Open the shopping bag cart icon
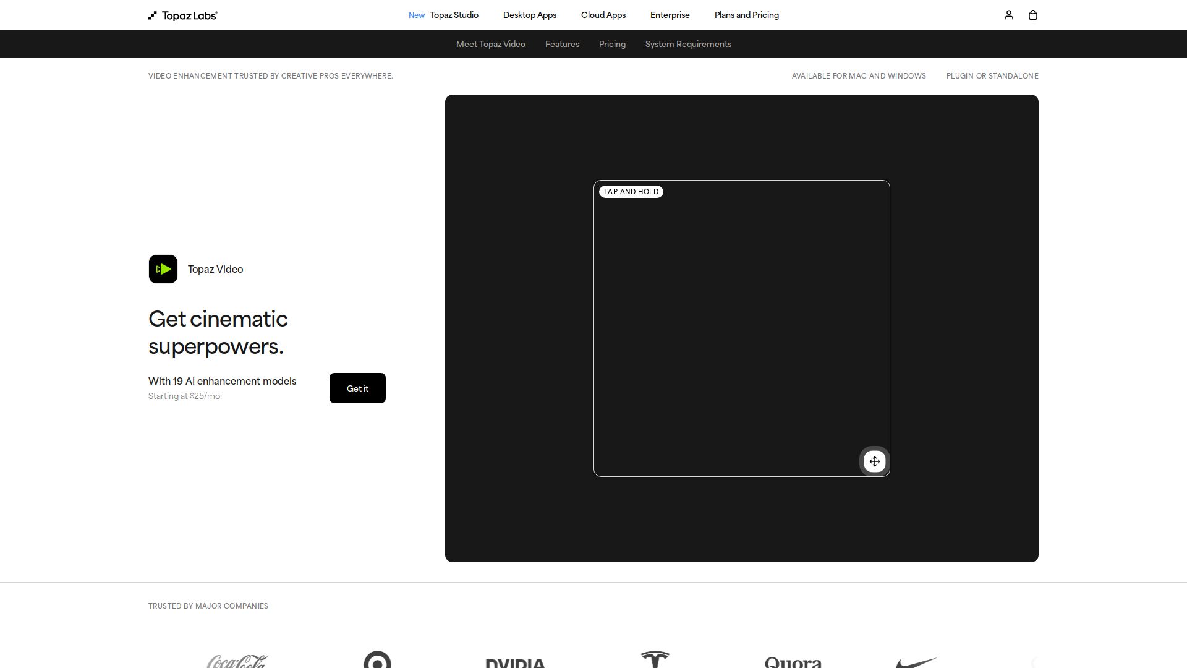Screen dimensions: 1187x668 [1032, 15]
